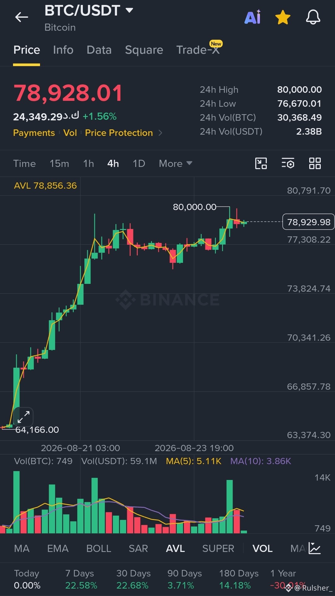Toggle the EMA indicator
This screenshot has height=596, width=335.
point(58,549)
